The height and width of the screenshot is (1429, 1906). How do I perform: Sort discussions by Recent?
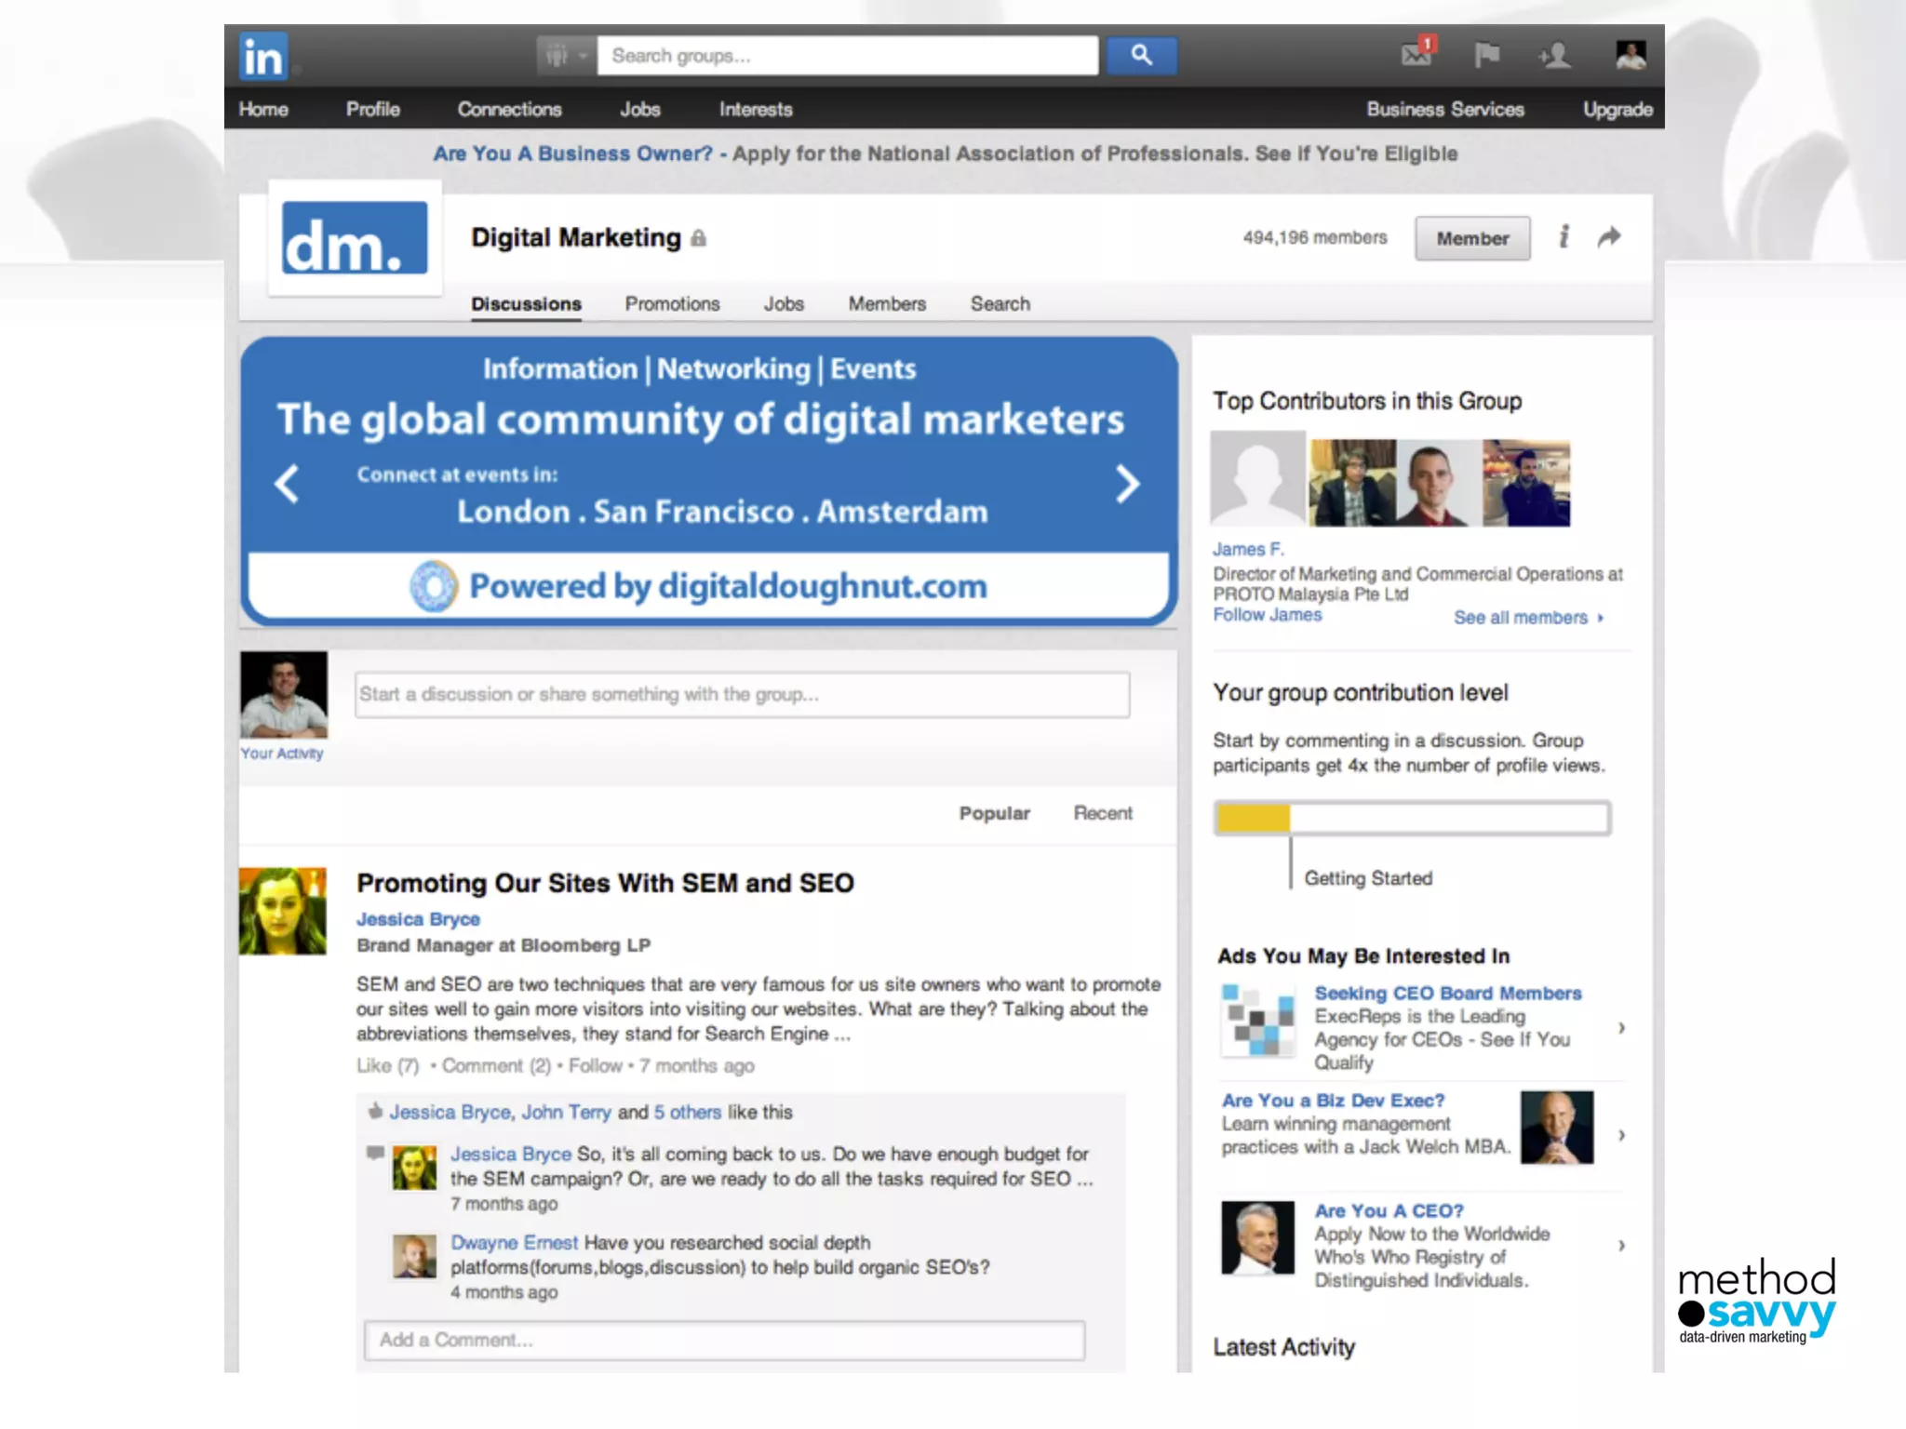[1103, 812]
